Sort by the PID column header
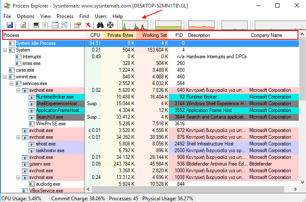 coord(177,35)
